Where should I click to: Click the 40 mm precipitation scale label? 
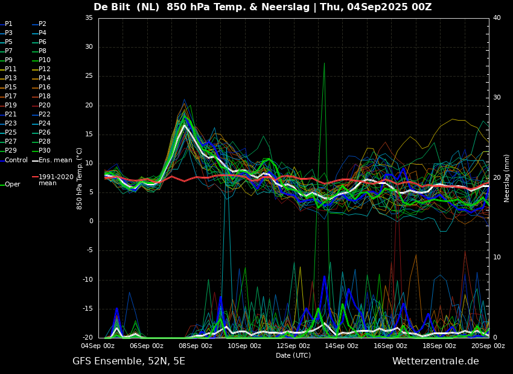tap(497, 17)
